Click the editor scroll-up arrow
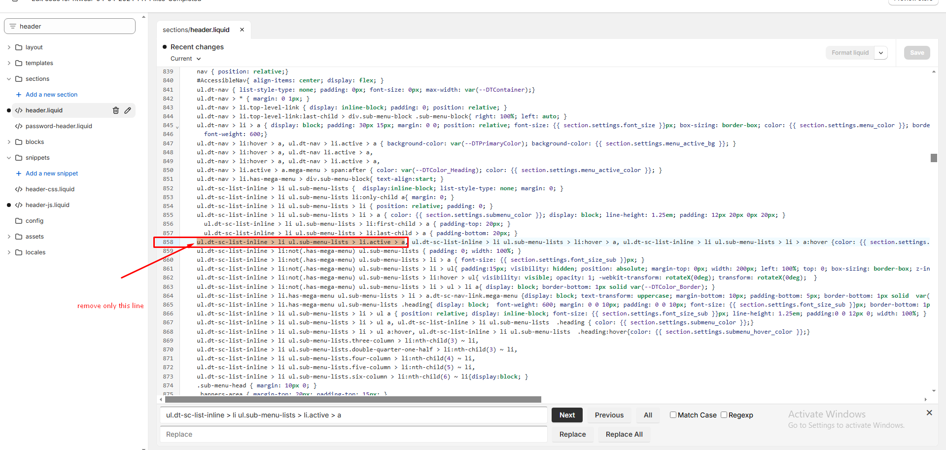 tap(934, 71)
